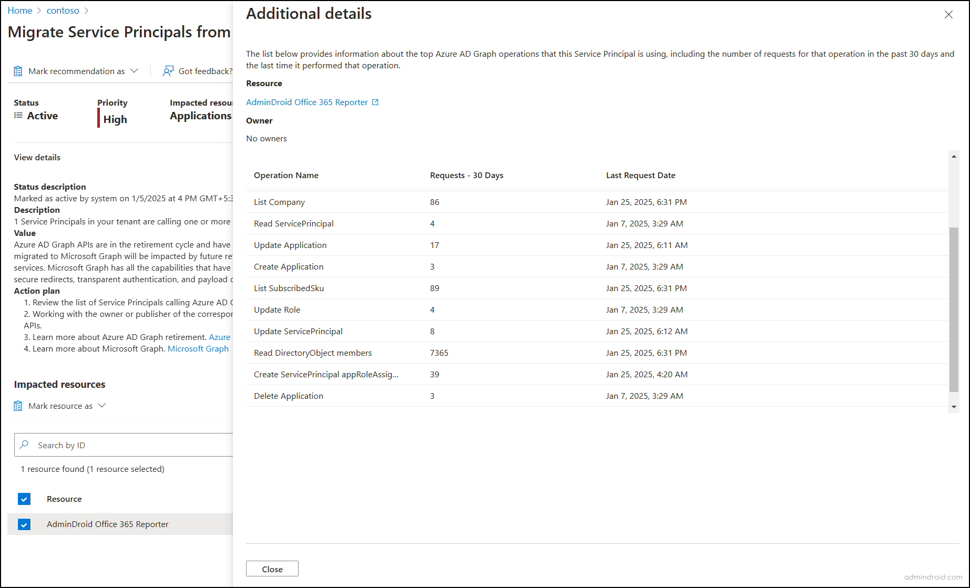Click the list icon next to Active status

click(x=18, y=116)
